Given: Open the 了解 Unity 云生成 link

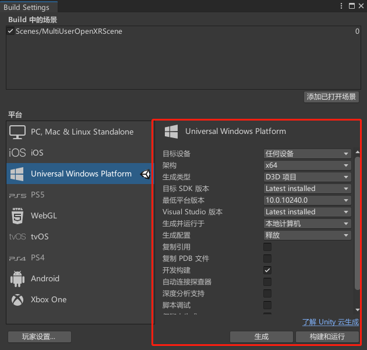Looking at the screenshot, I should click(x=330, y=322).
